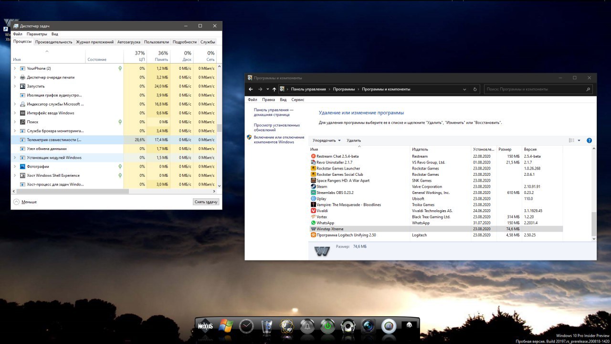Refresh the Programs and Features address bar
611x344 pixels.
pyautogui.click(x=475, y=89)
